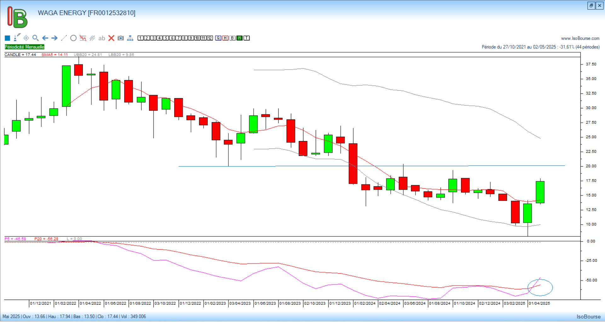Click the latest green May 2025 candle
Viewport: 605px width, 322px height.
[540, 192]
